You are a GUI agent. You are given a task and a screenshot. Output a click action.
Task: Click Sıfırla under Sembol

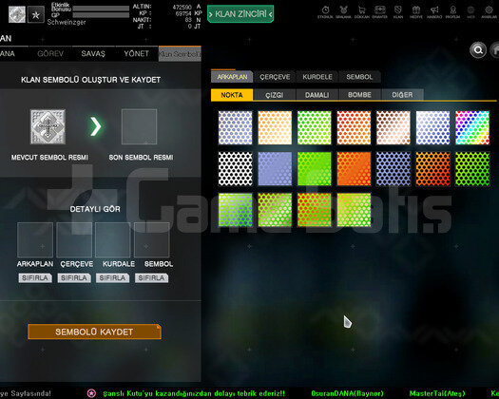[x=151, y=278]
